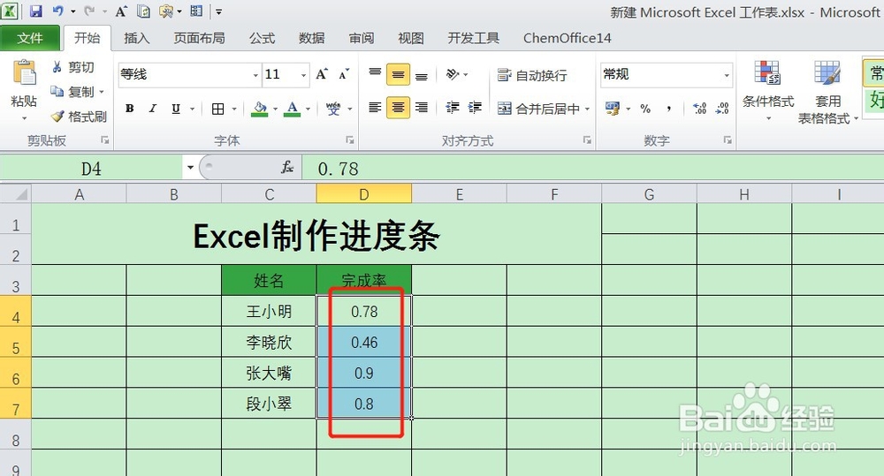Viewport: 884px width, 476px height.
Task: Open the font size 11 dropdown
Action: tap(303, 75)
